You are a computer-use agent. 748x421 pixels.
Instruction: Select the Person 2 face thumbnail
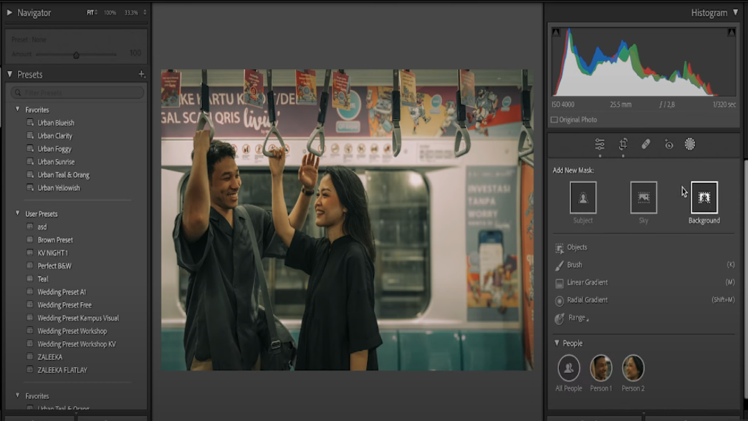point(633,368)
